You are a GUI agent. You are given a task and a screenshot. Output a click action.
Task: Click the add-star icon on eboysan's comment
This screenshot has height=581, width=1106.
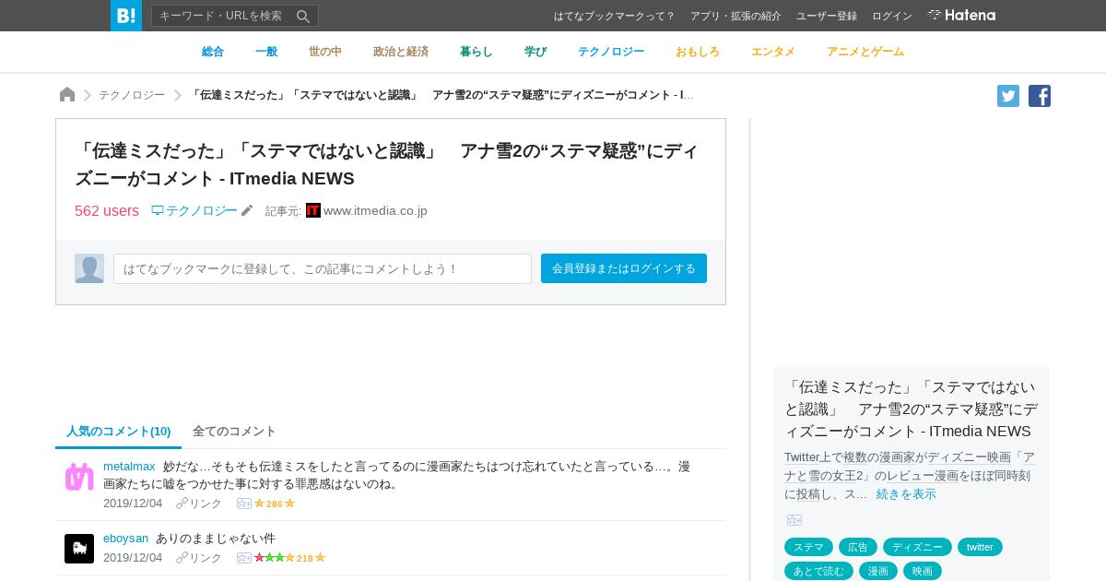[x=244, y=558]
